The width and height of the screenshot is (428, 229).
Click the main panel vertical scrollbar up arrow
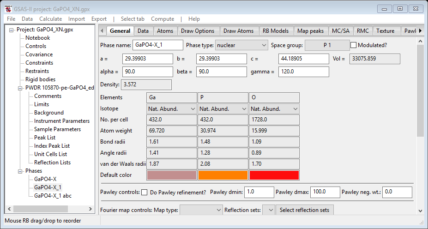tap(420, 41)
